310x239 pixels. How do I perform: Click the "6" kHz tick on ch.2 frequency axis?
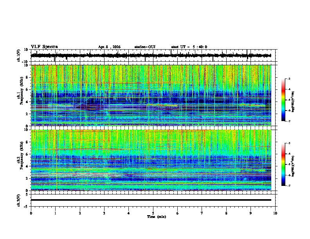tap(27, 154)
